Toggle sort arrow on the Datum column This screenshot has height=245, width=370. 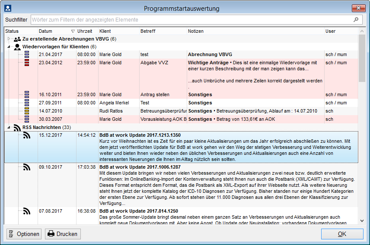(x=73, y=31)
